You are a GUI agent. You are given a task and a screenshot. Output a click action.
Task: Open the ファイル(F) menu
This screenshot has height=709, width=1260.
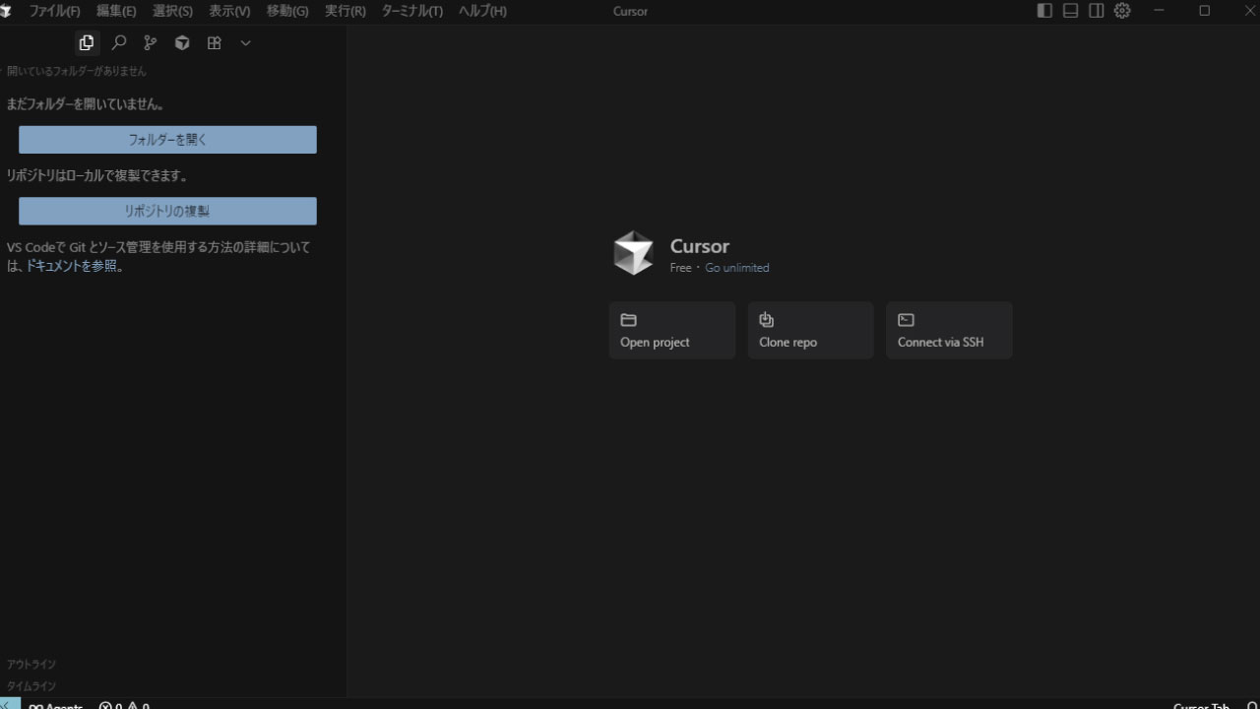tap(54, 11)
